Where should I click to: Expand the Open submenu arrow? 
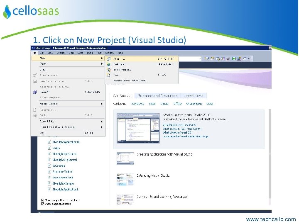102,64
